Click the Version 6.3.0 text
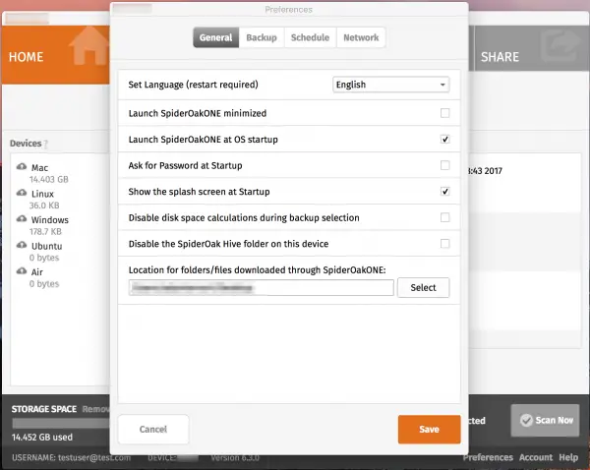 point(235,457)
